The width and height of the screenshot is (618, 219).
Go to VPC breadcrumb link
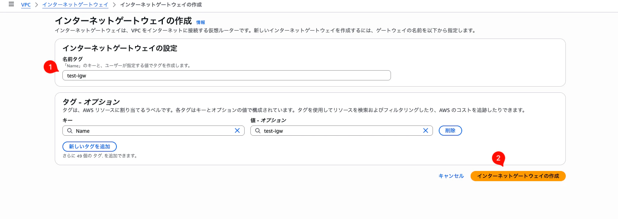tap(26, 5)
